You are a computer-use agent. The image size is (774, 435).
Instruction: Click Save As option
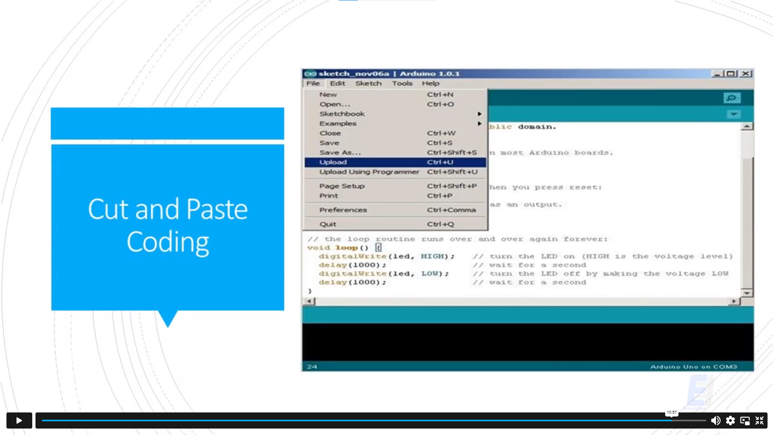tap(340, 152)
